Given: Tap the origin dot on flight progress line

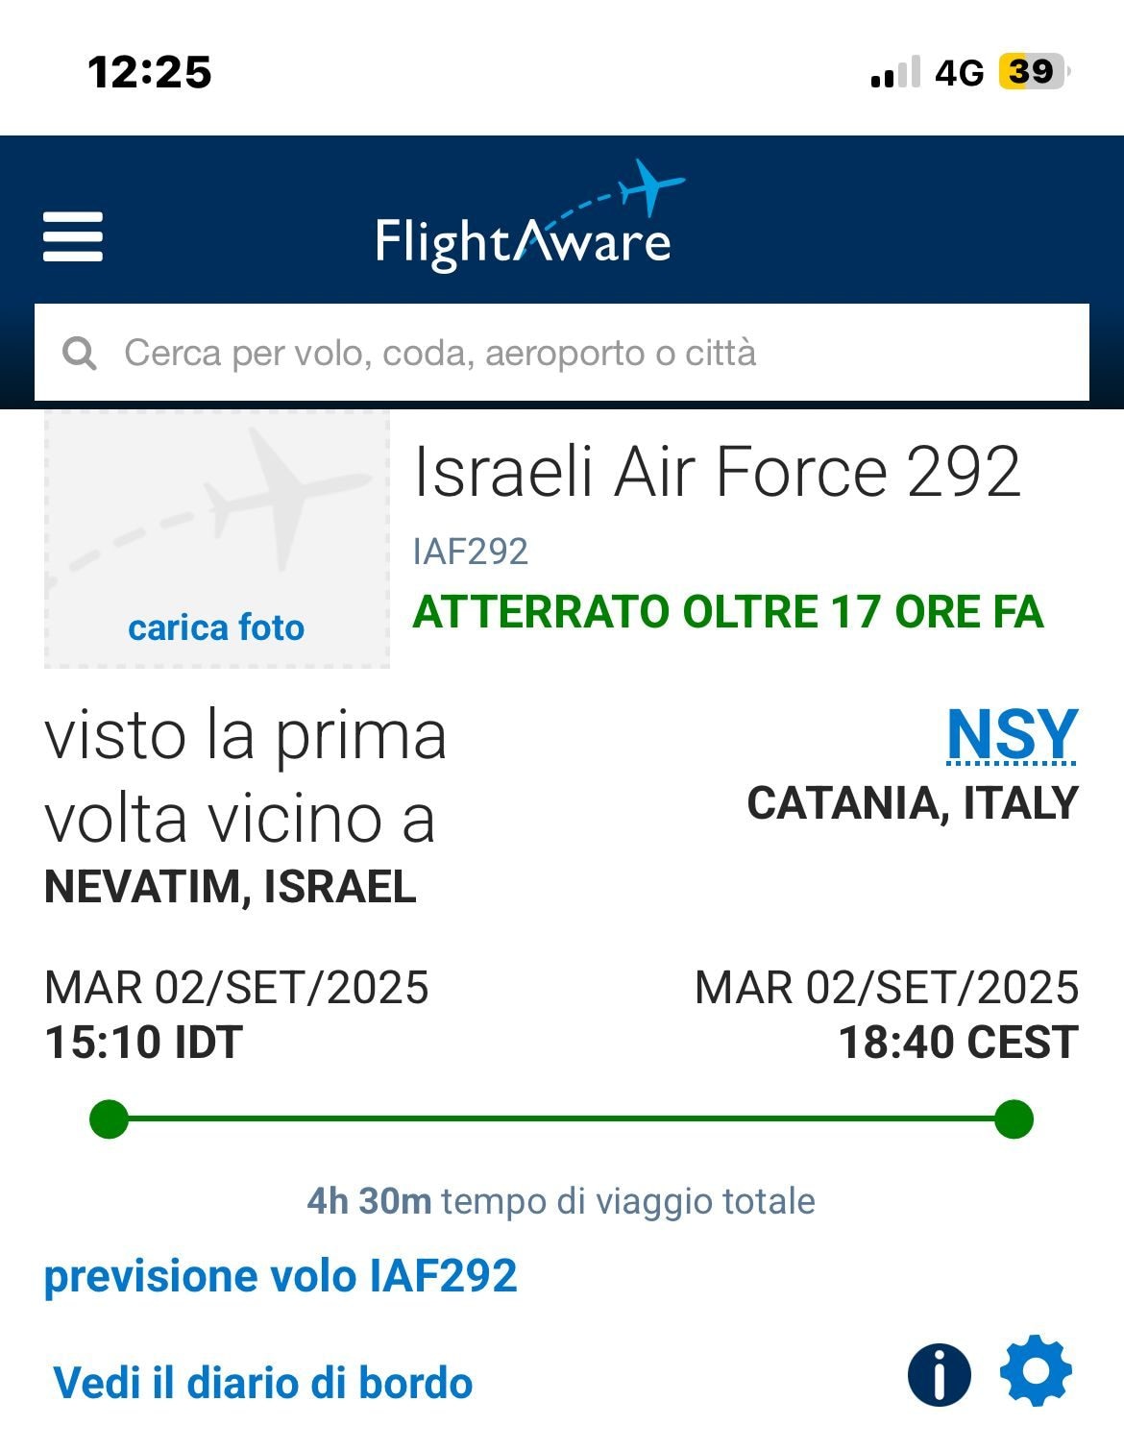Looking at the screenshot, I should pos(109,1119).
